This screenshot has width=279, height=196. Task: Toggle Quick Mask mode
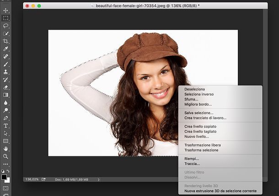point(6,188)
